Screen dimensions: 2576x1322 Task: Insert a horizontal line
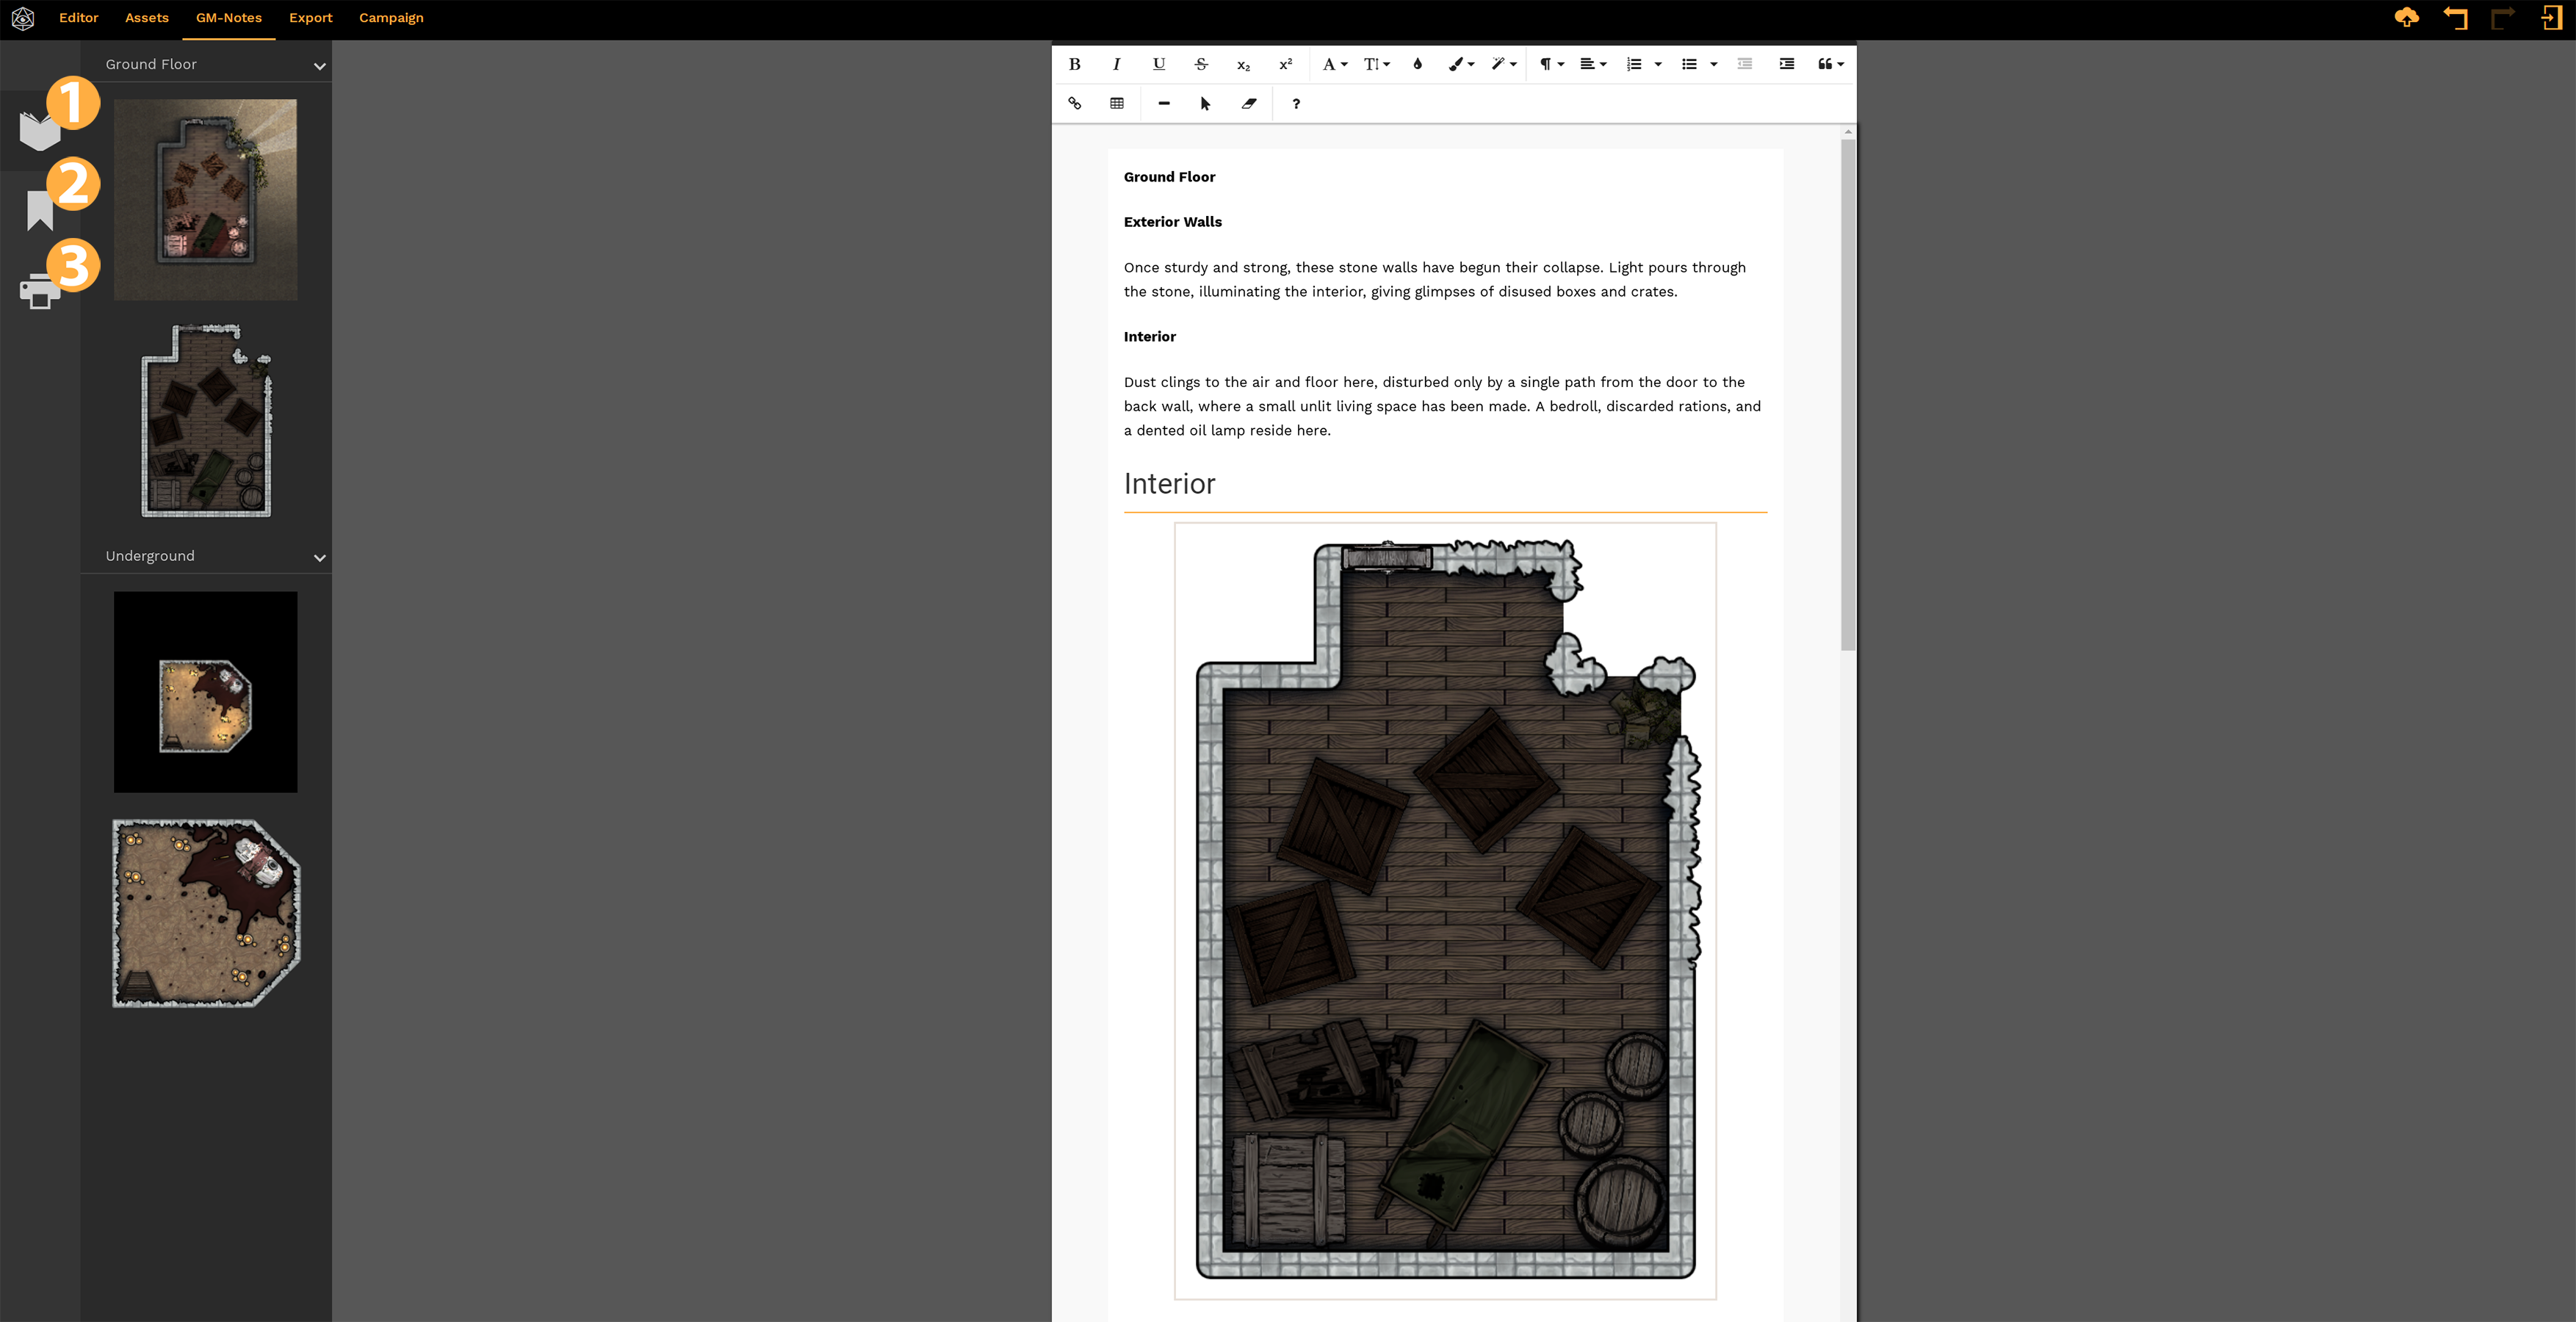(1163, 103)
